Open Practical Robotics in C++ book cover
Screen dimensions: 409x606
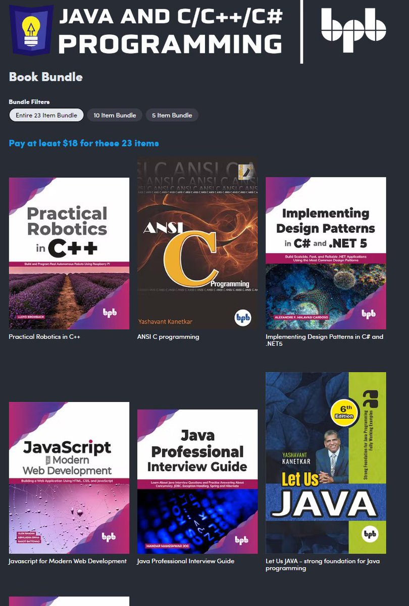click(69, 253)
